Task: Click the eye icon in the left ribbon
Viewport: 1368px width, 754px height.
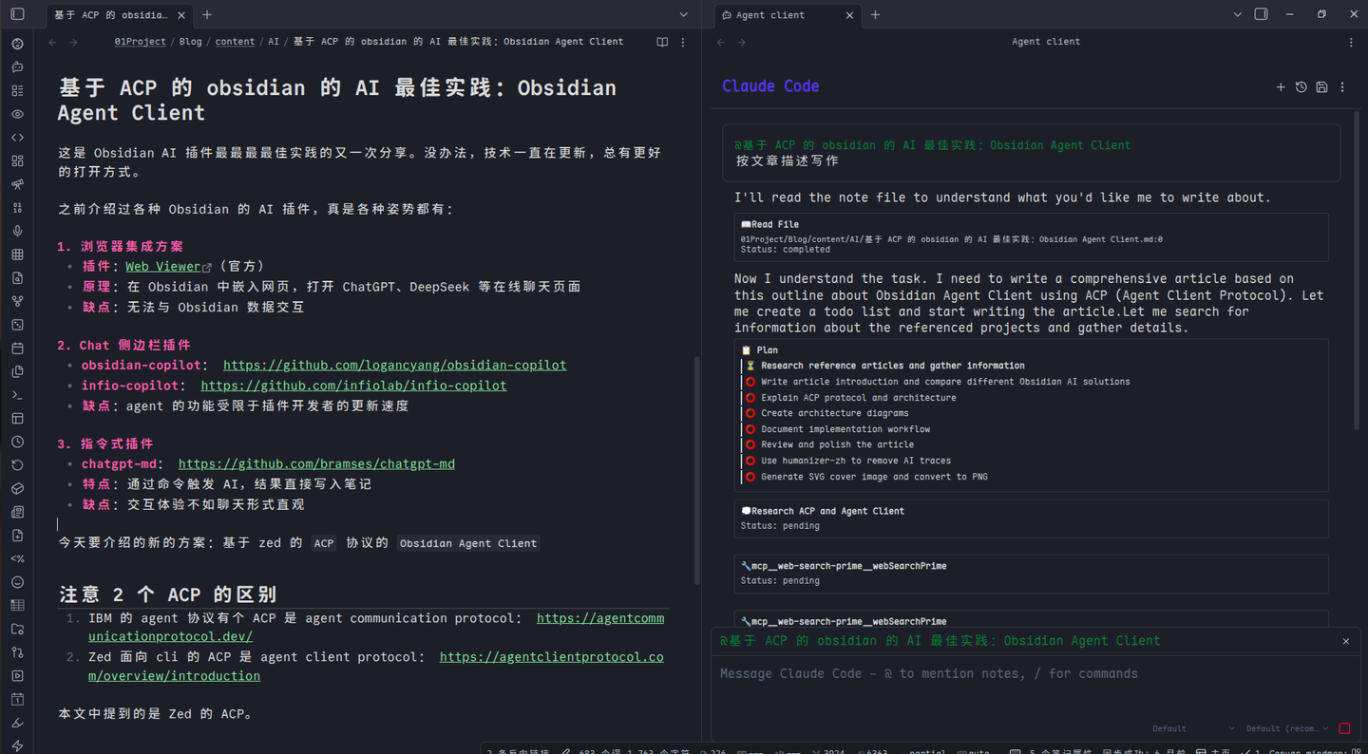Action: (x=17, y=114)
